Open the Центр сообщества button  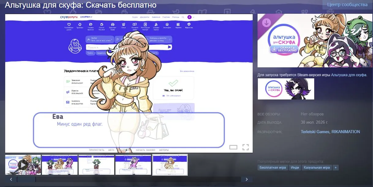pos(347,5)
